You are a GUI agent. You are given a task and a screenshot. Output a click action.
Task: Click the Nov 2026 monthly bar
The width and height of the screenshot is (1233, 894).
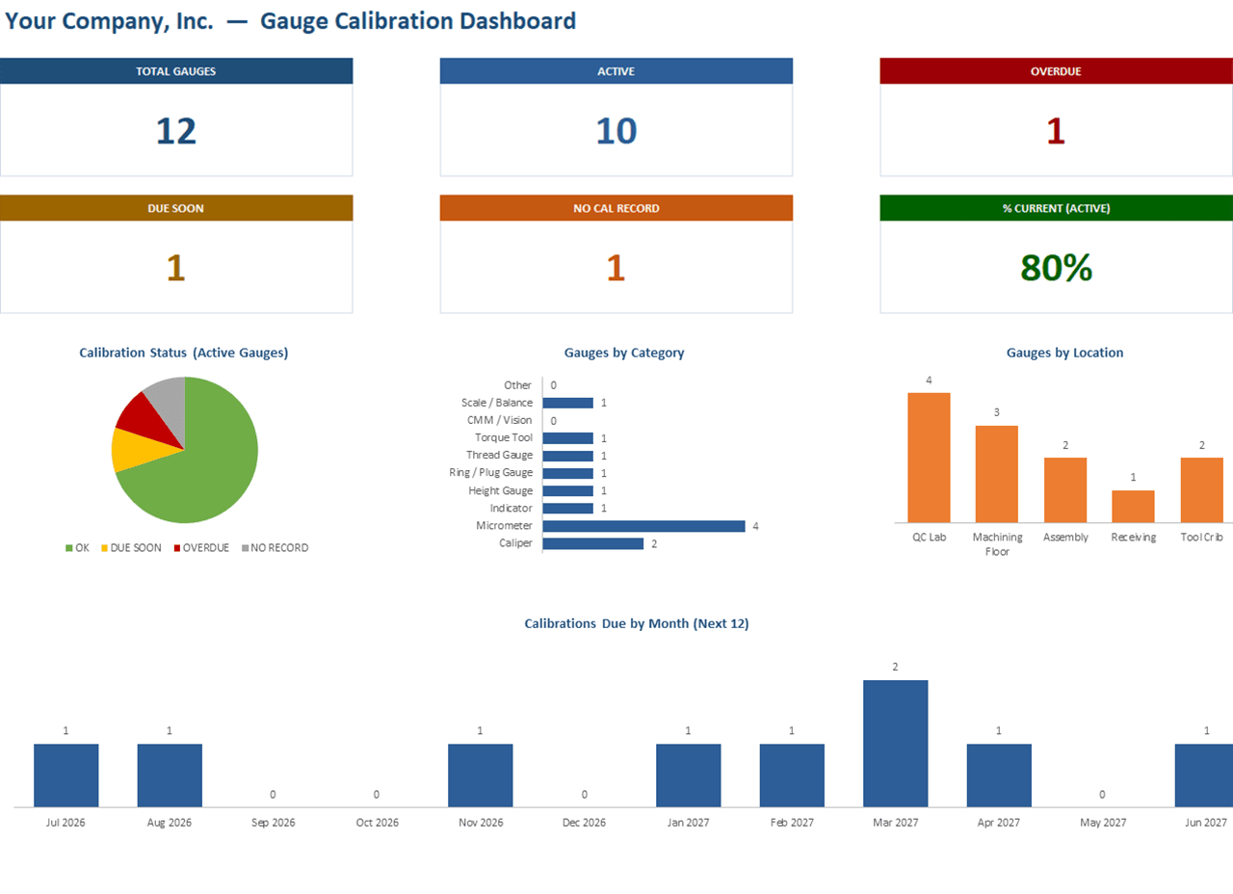click(x=480, y=776)
